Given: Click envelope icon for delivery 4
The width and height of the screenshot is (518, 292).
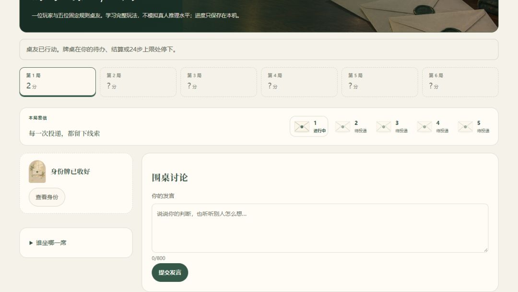Looking at the screenshot, I should [x=424, y=127].
